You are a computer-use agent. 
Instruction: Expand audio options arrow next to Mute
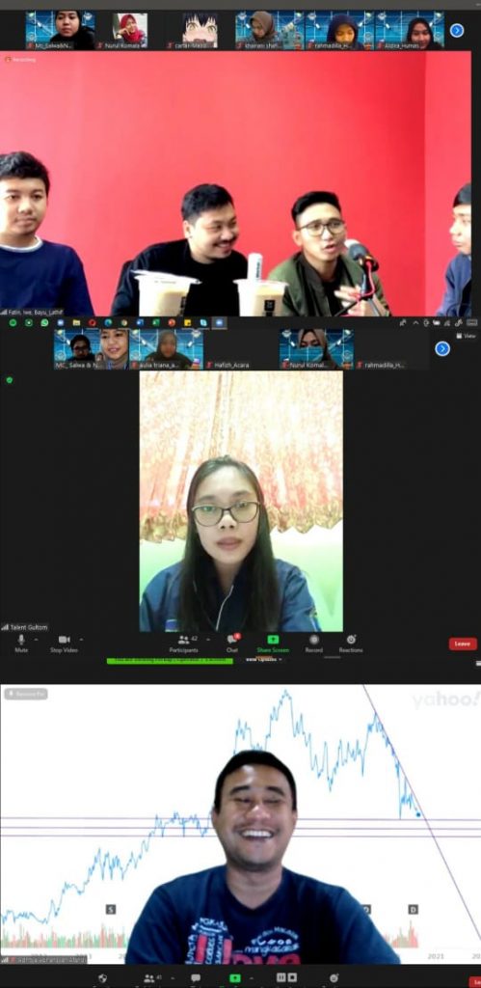pos(36,640)
